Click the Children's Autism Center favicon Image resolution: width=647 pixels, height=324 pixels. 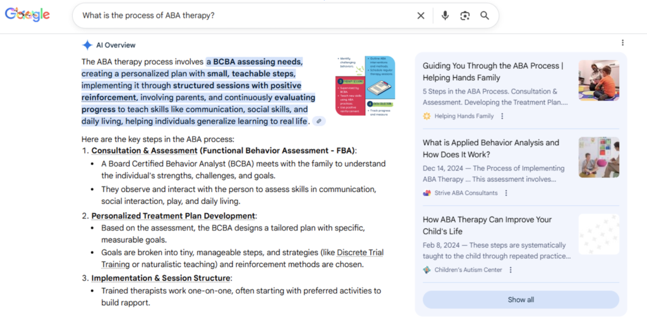pos(426,270)
